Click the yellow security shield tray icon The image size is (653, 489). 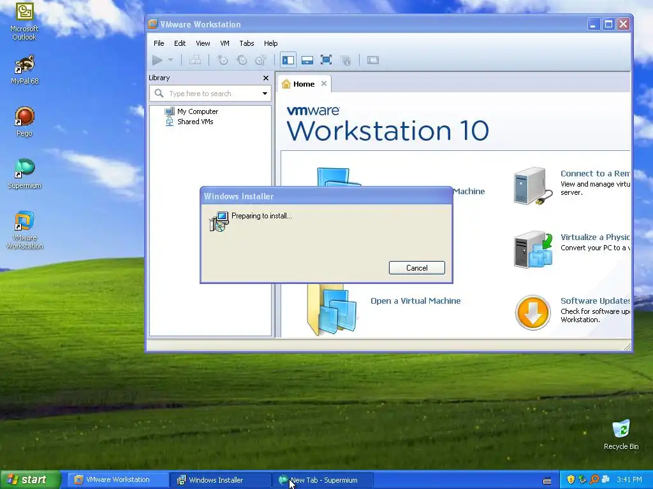click(x=571, y=480)
